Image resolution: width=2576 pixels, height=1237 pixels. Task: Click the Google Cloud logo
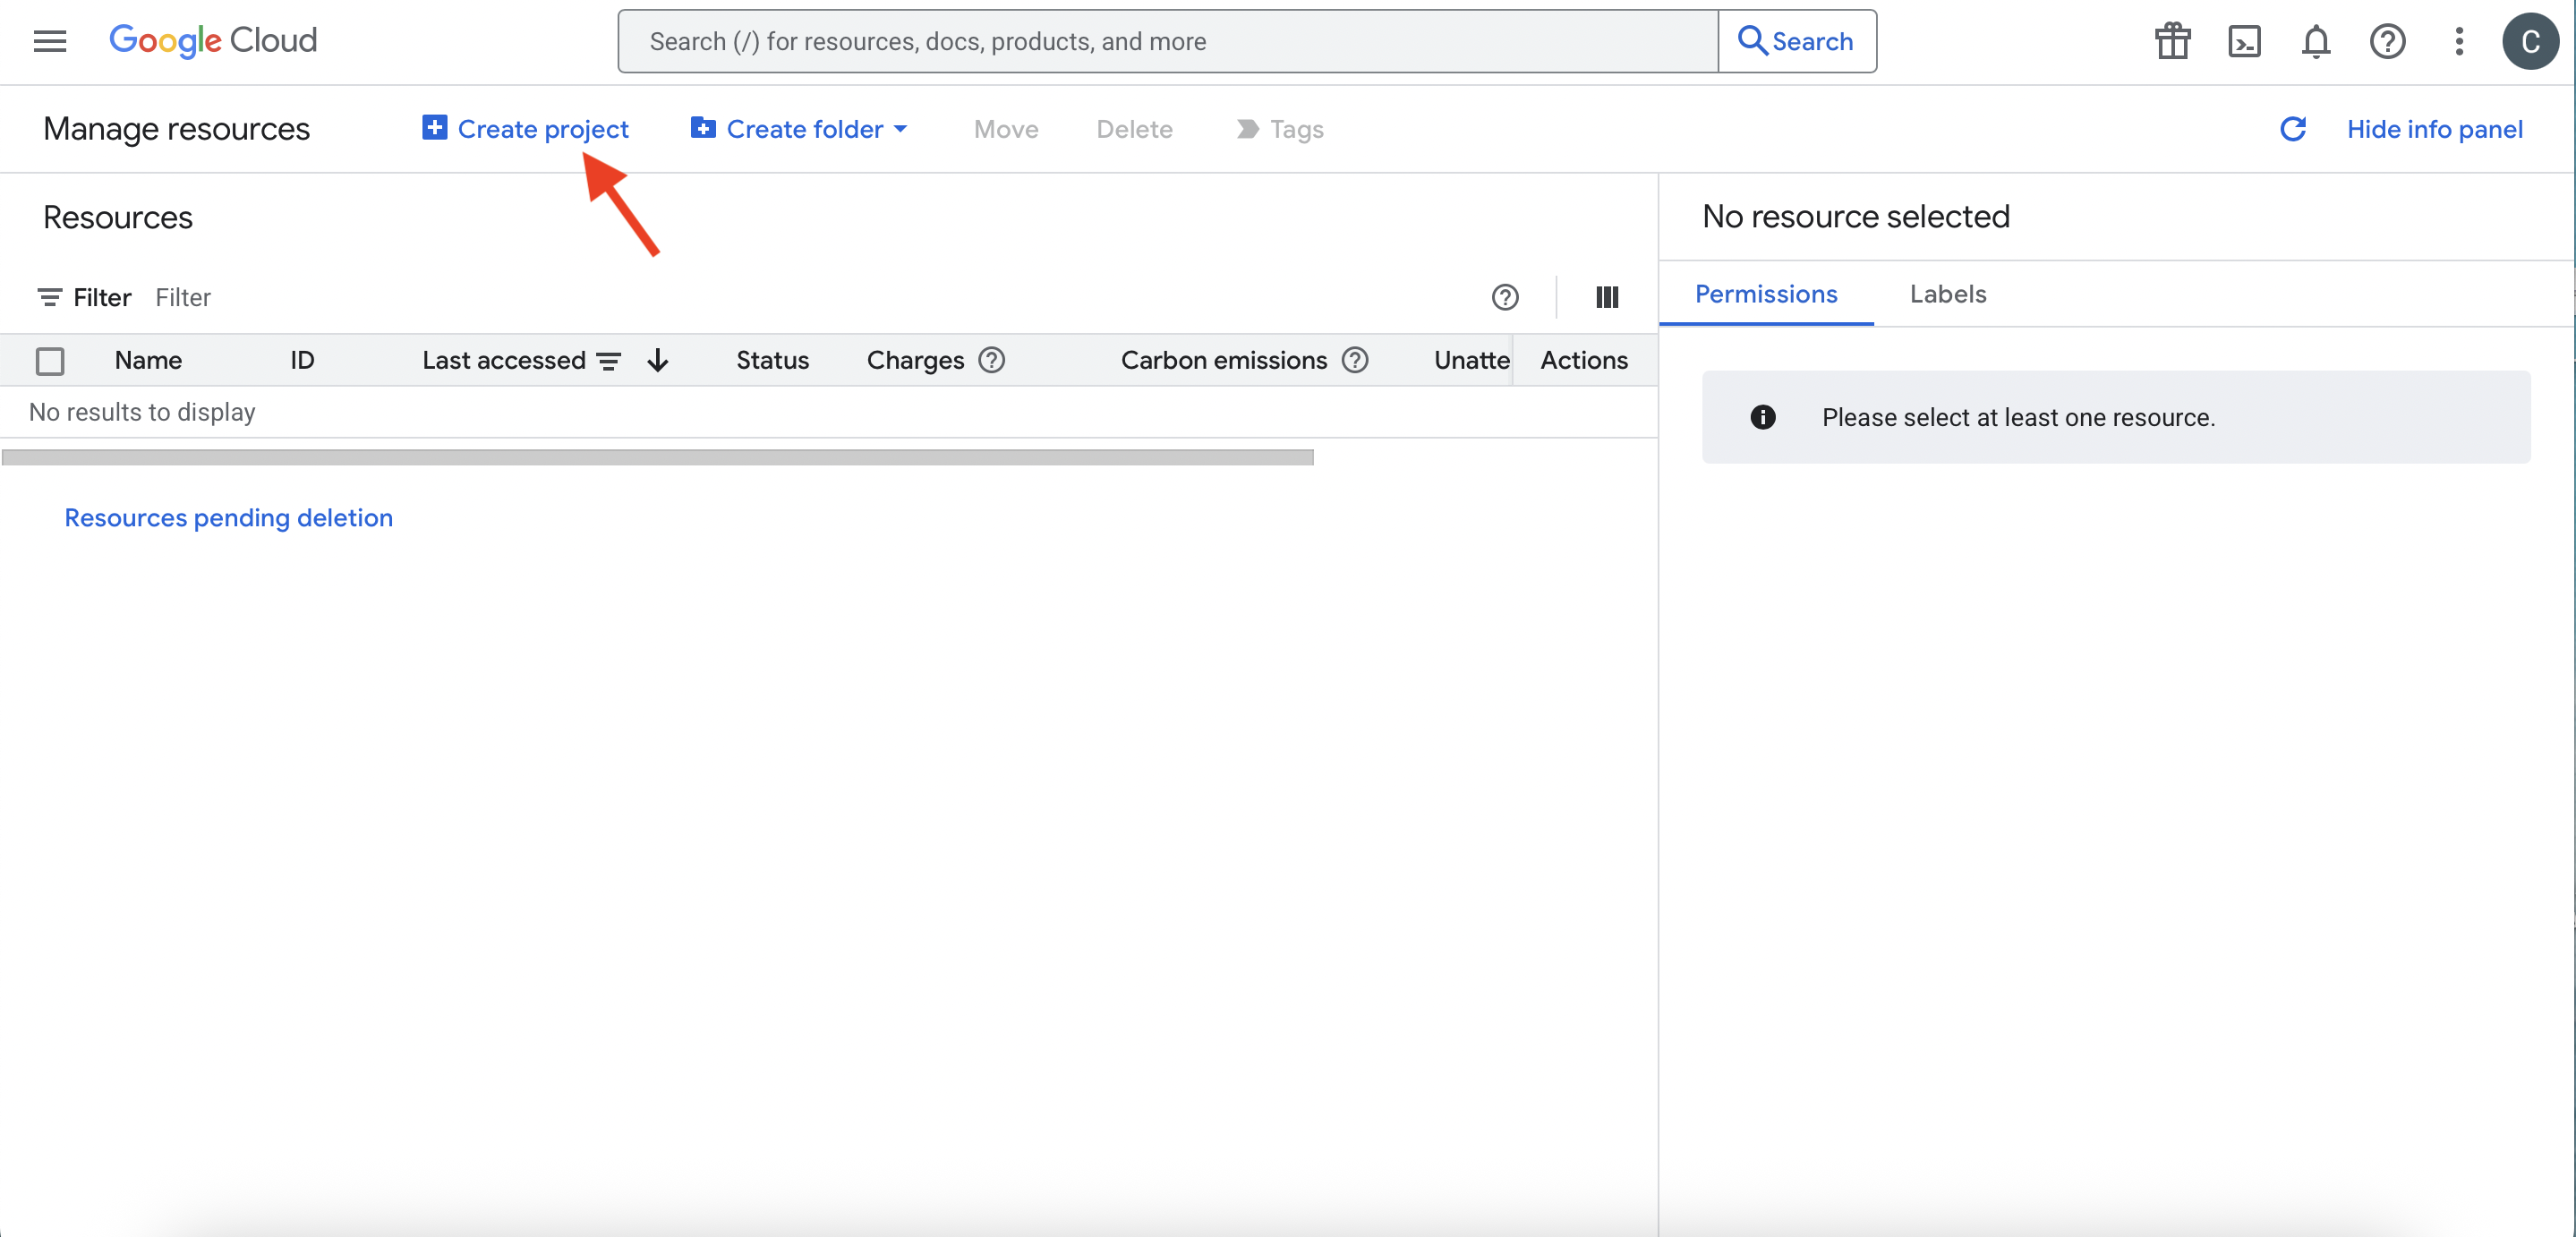213,41
